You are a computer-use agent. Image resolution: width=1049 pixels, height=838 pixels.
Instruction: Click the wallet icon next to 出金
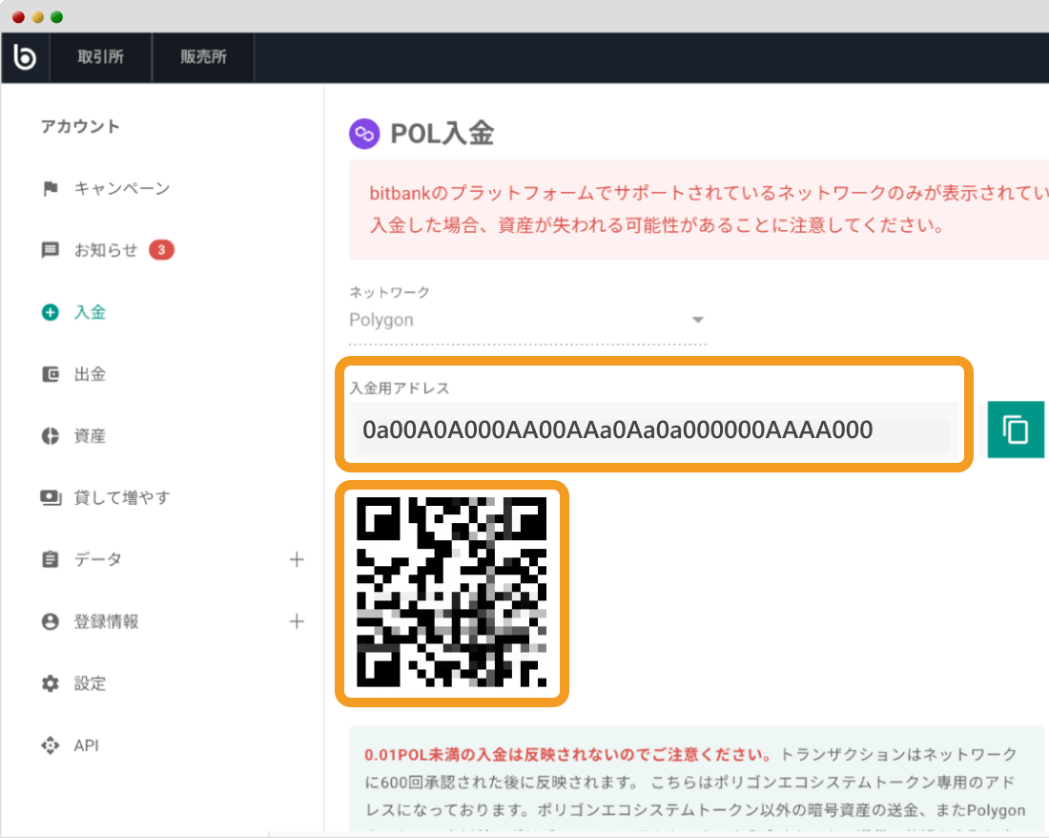click(51, 374)
